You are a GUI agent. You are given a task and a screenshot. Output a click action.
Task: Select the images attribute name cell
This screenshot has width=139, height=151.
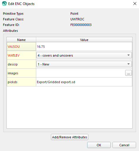(21, 73)
